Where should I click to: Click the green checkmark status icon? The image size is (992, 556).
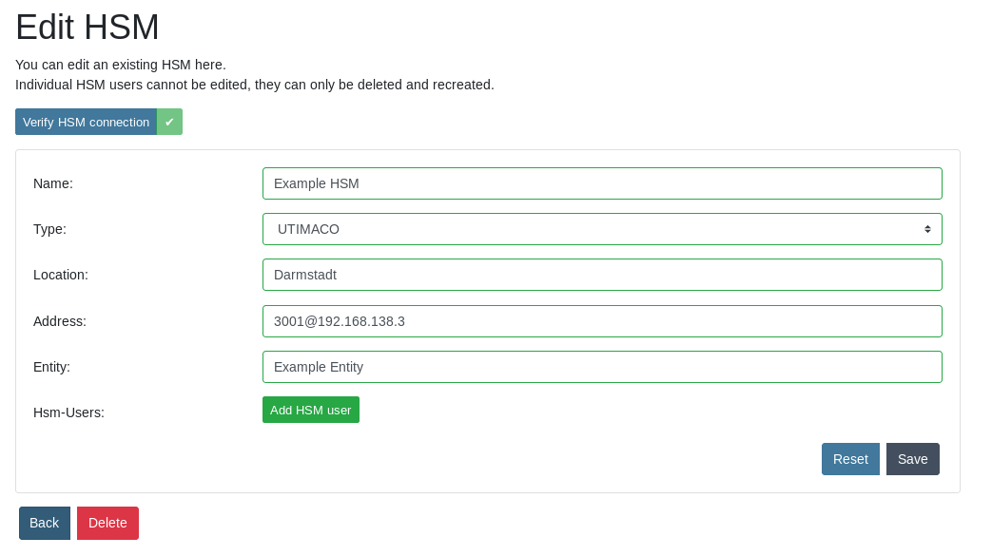coord(169,122)
